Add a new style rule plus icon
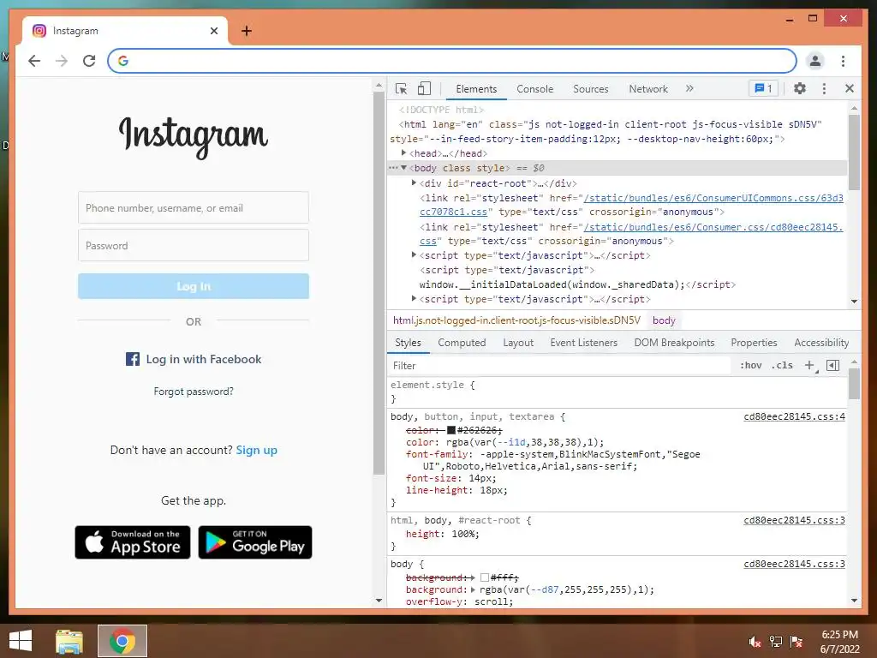This screenshot has width=877, height=658. coord(809,365)
